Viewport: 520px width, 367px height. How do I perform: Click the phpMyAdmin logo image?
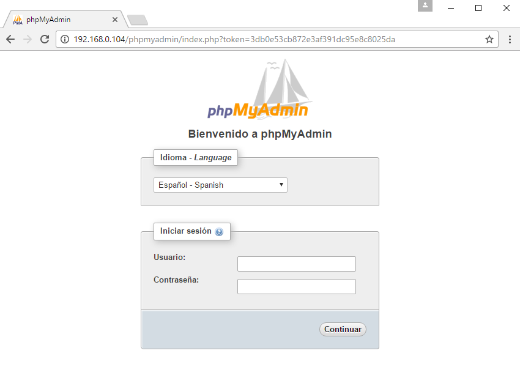point(259,89)
